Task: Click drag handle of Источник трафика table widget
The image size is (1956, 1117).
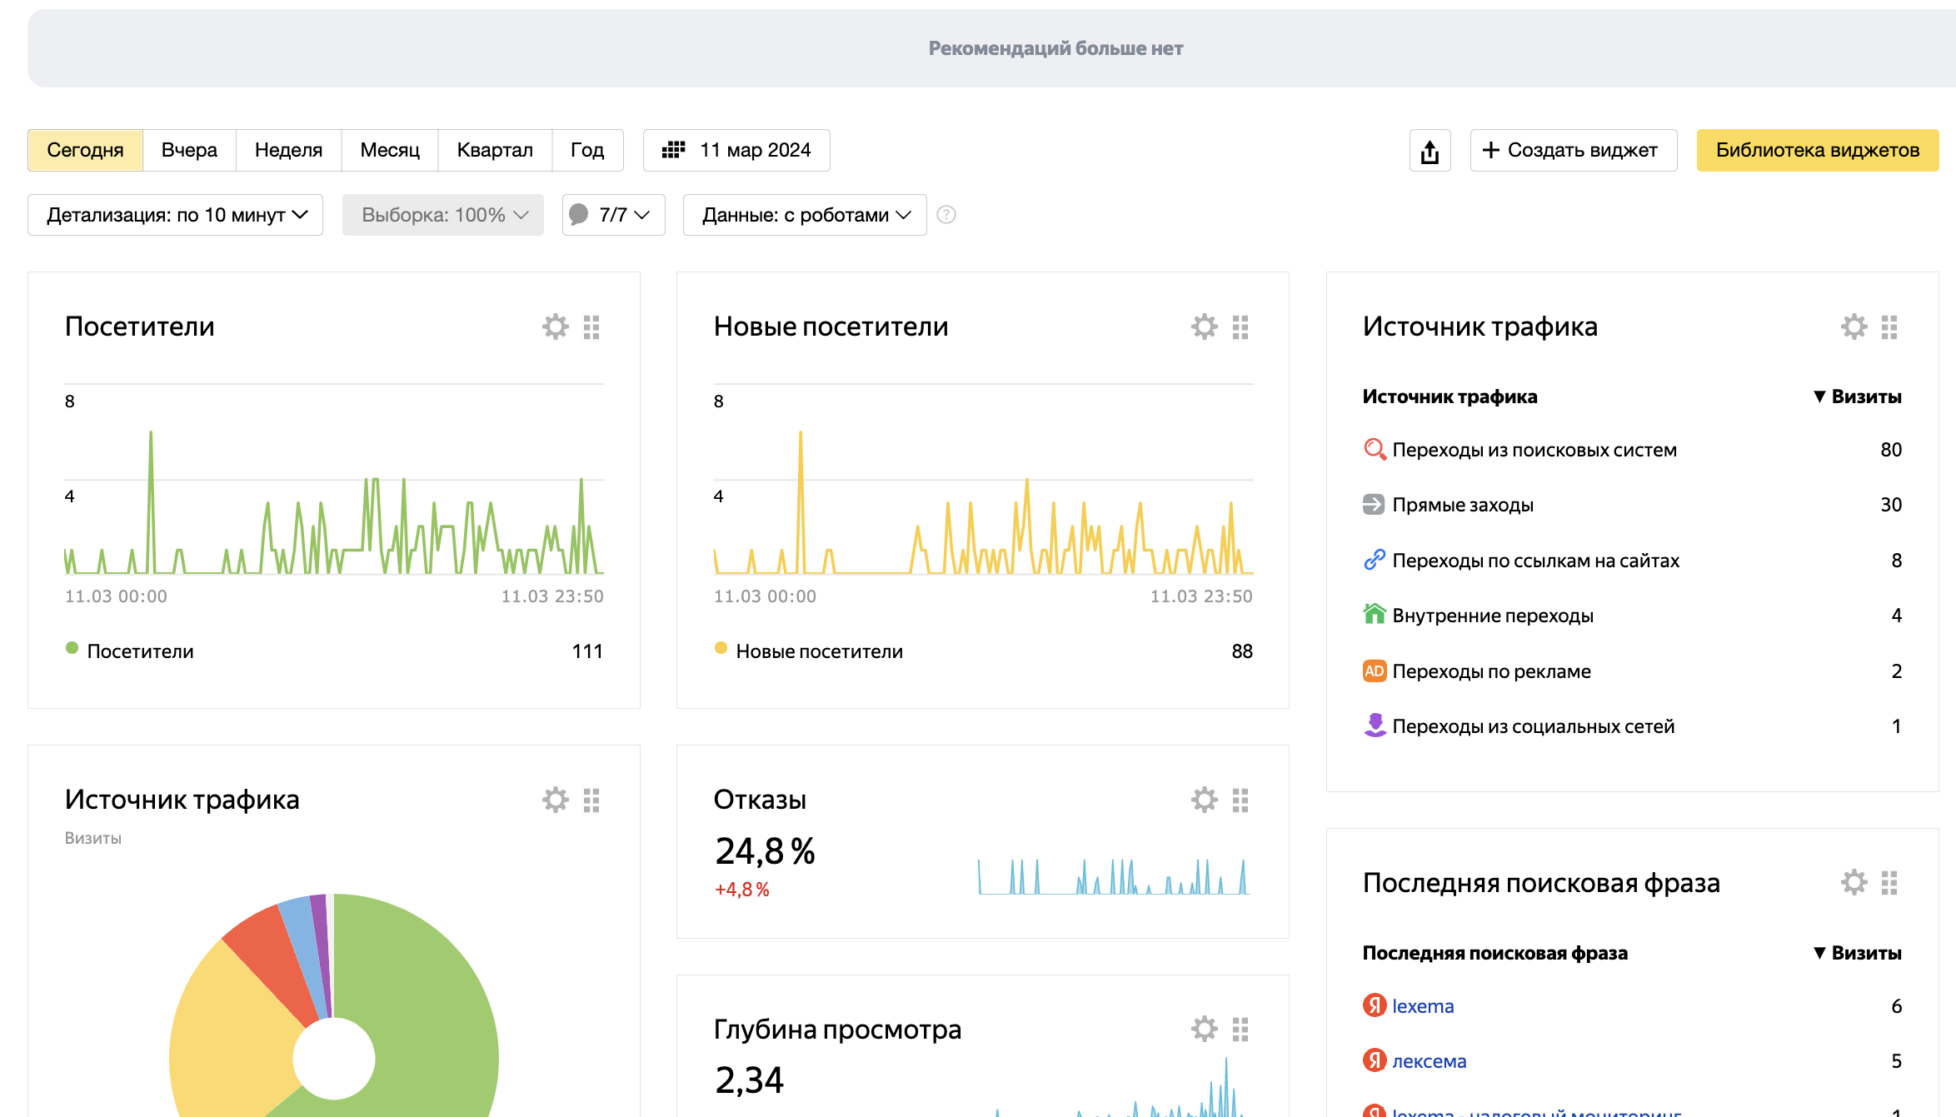Action: pos(1889,327)
